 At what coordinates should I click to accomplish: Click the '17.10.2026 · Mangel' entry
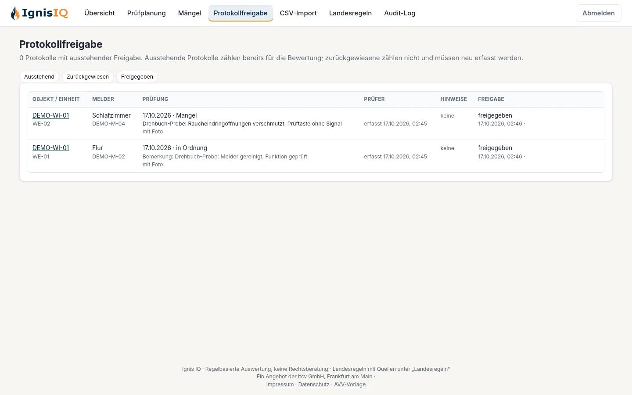[170, 115]
